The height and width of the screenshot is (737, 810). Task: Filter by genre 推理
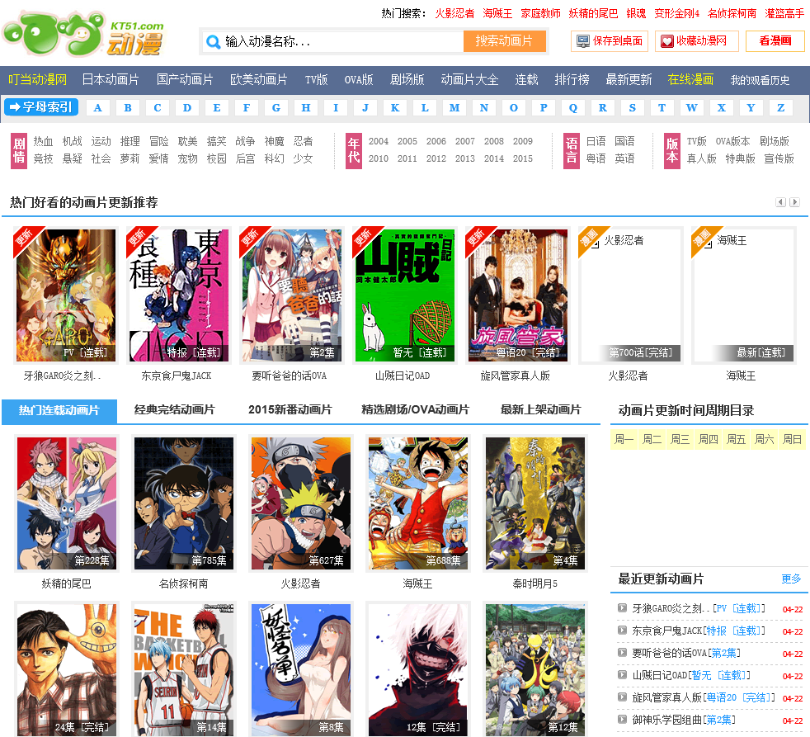[x=130, y=141]
